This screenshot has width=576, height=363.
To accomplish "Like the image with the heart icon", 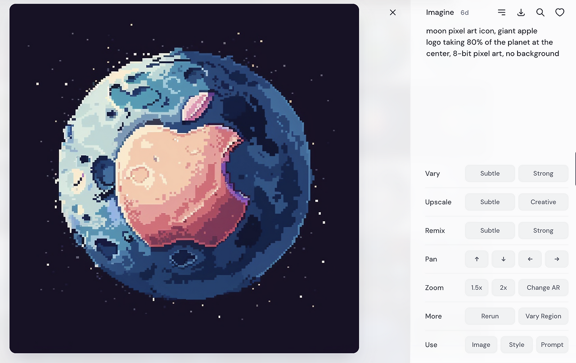I will pyautogui.click(x=560, y=13).
